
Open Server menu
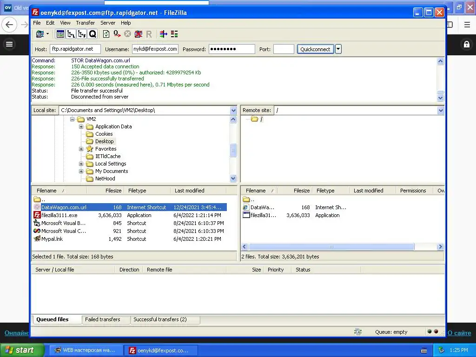tap(108, 23)
